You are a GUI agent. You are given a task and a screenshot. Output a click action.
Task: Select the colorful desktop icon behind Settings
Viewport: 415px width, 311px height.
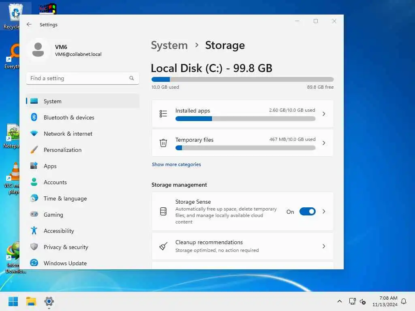click(x=48, y=9)
